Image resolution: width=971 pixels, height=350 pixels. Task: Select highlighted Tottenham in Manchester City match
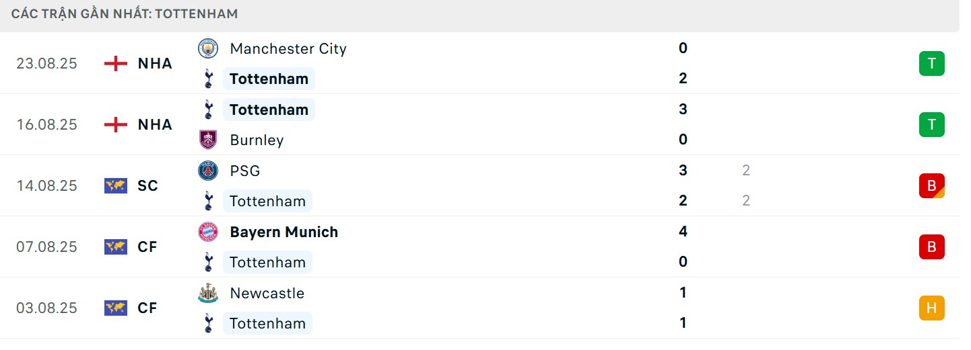point(269,79)
